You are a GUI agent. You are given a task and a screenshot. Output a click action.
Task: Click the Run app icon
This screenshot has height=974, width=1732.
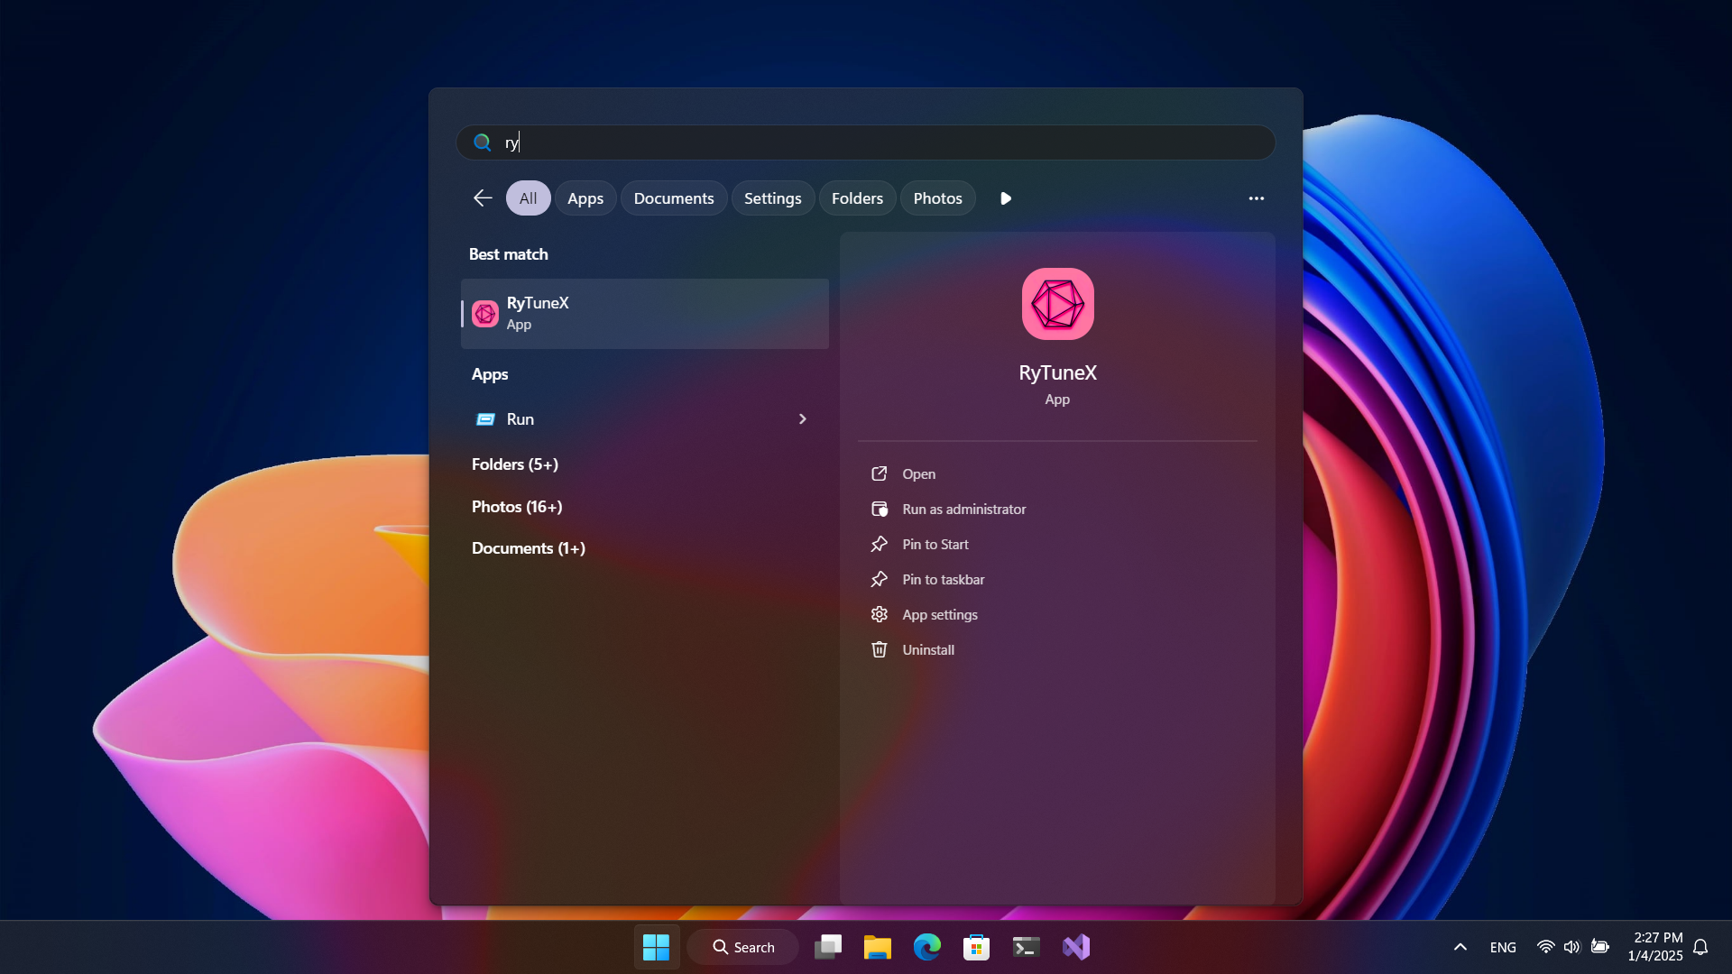click(x=485, y=419)
